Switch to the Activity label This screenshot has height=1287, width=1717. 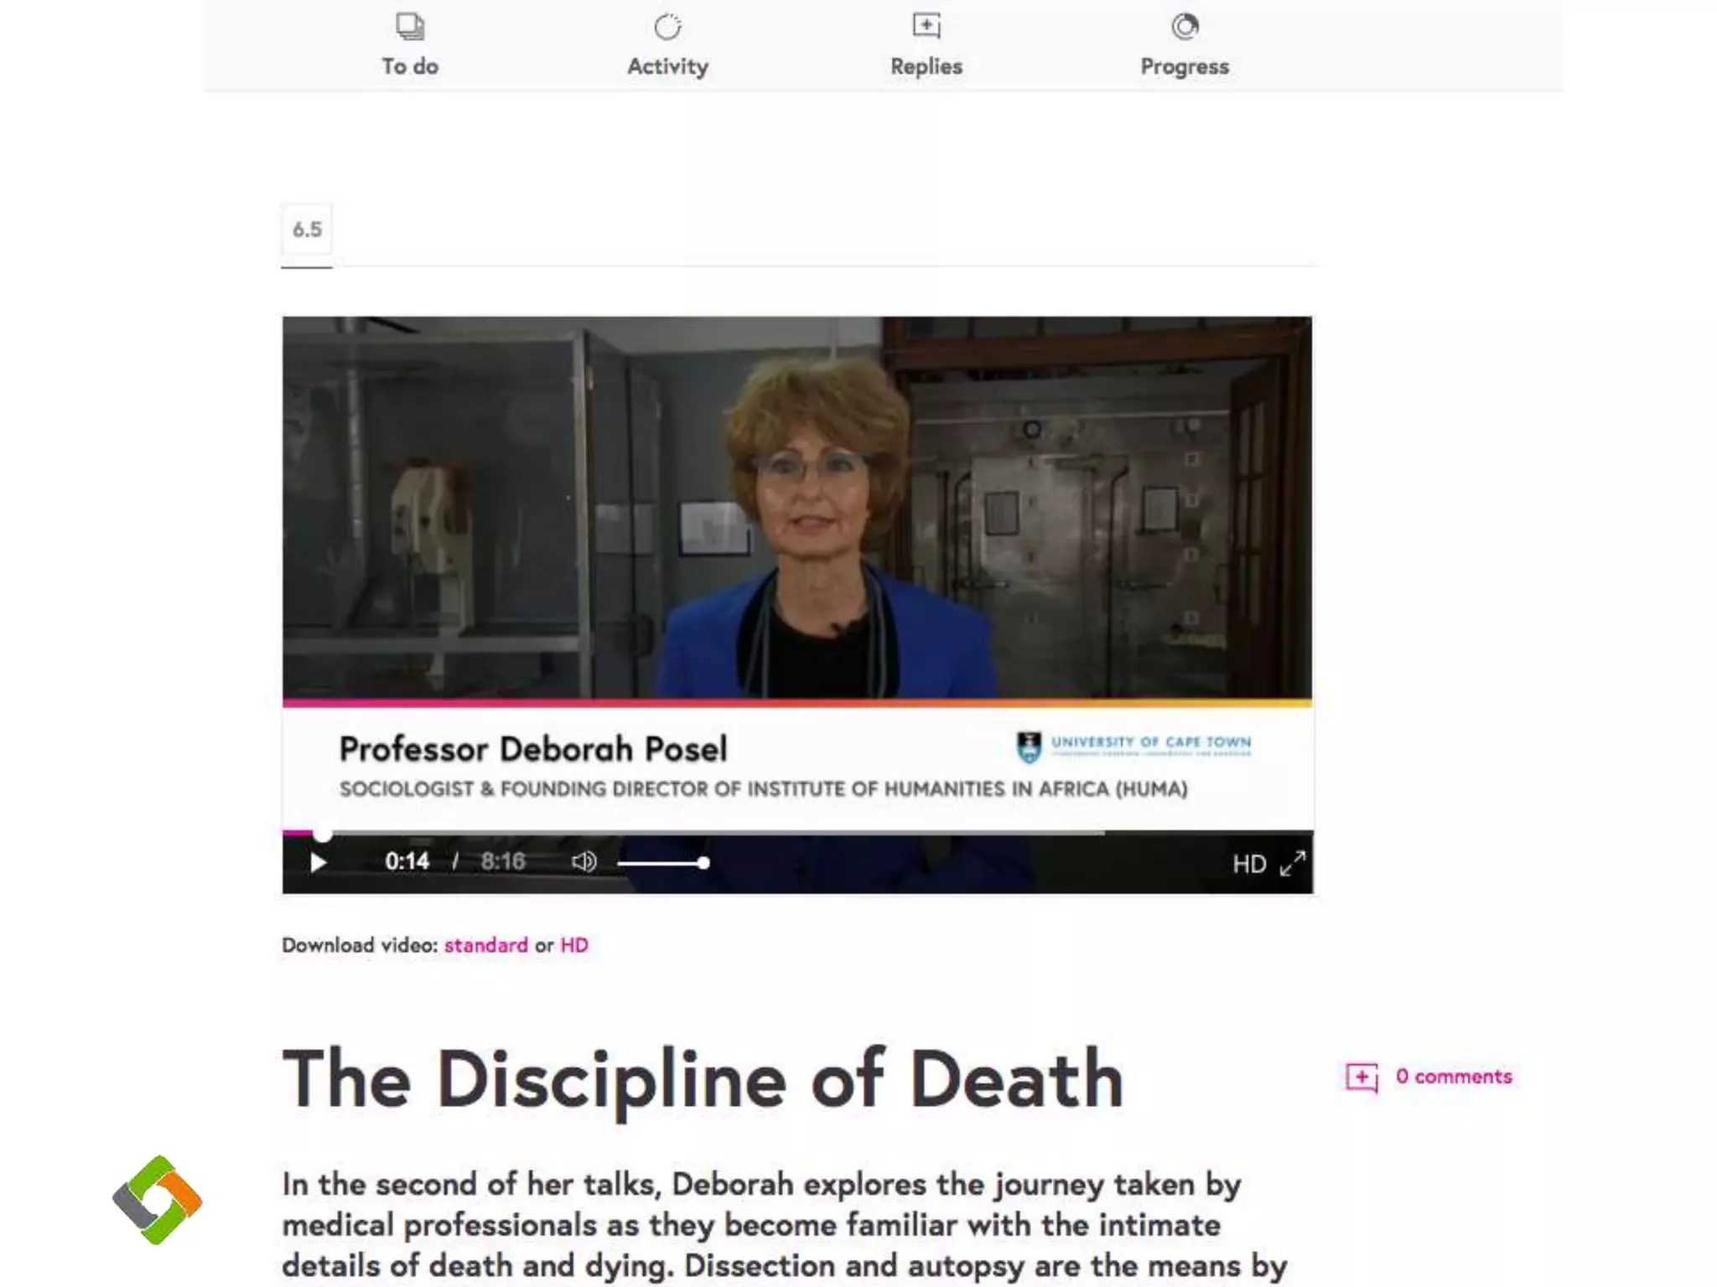(667, 66)
